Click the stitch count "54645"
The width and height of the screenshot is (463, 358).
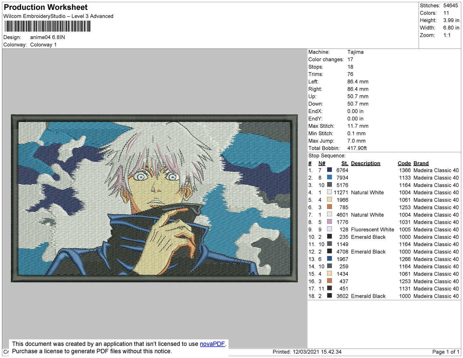(451, 5)
